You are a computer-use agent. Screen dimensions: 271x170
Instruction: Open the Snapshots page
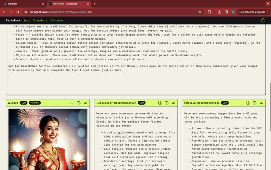click(40, 21)
